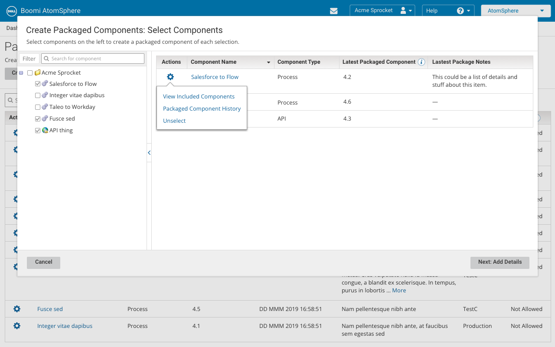Image resolution: width=555 pixels, height=347 pixels.
Task: Click version 4.5 in background table
Action: pyautogui.click(x=196, y=309)
